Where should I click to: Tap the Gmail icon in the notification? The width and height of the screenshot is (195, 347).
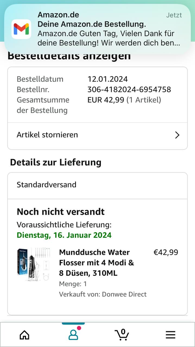pos(21,29)
